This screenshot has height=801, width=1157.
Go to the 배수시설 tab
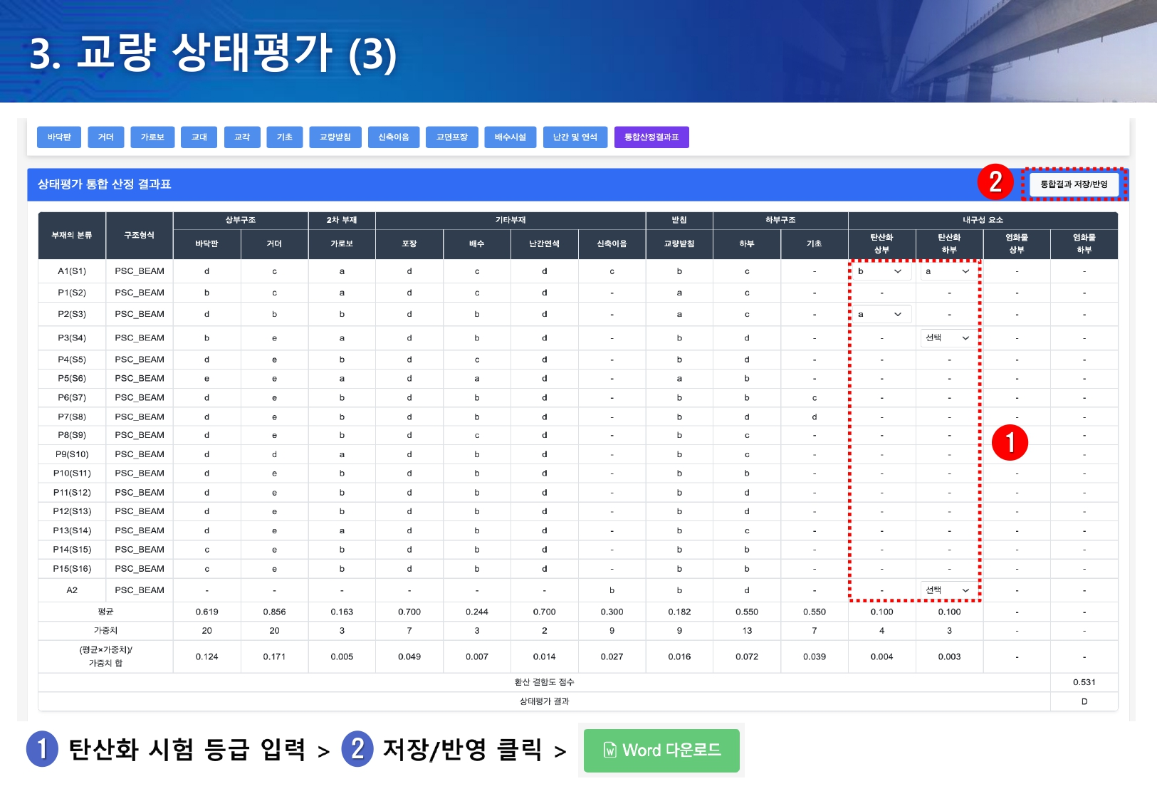pyautogui.click(x=511, y=137)
